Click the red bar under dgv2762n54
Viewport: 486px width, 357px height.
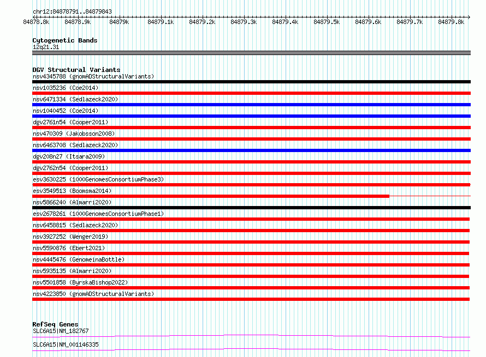point(251,173)
